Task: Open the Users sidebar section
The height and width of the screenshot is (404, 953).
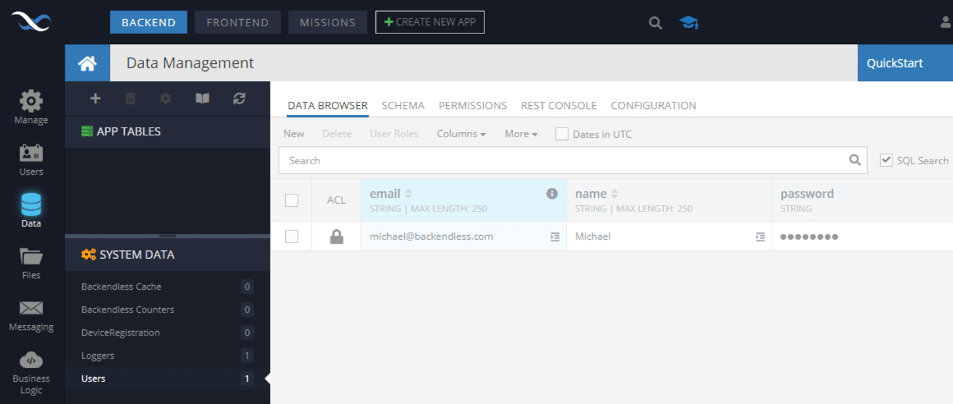Action: 31,160
